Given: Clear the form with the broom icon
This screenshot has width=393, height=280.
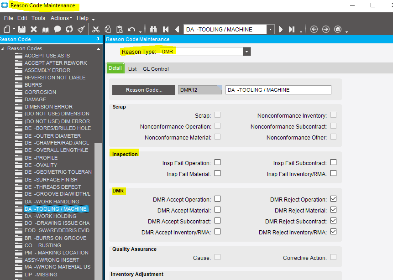Looking at the screenshot, I should (x=81, y=29).
